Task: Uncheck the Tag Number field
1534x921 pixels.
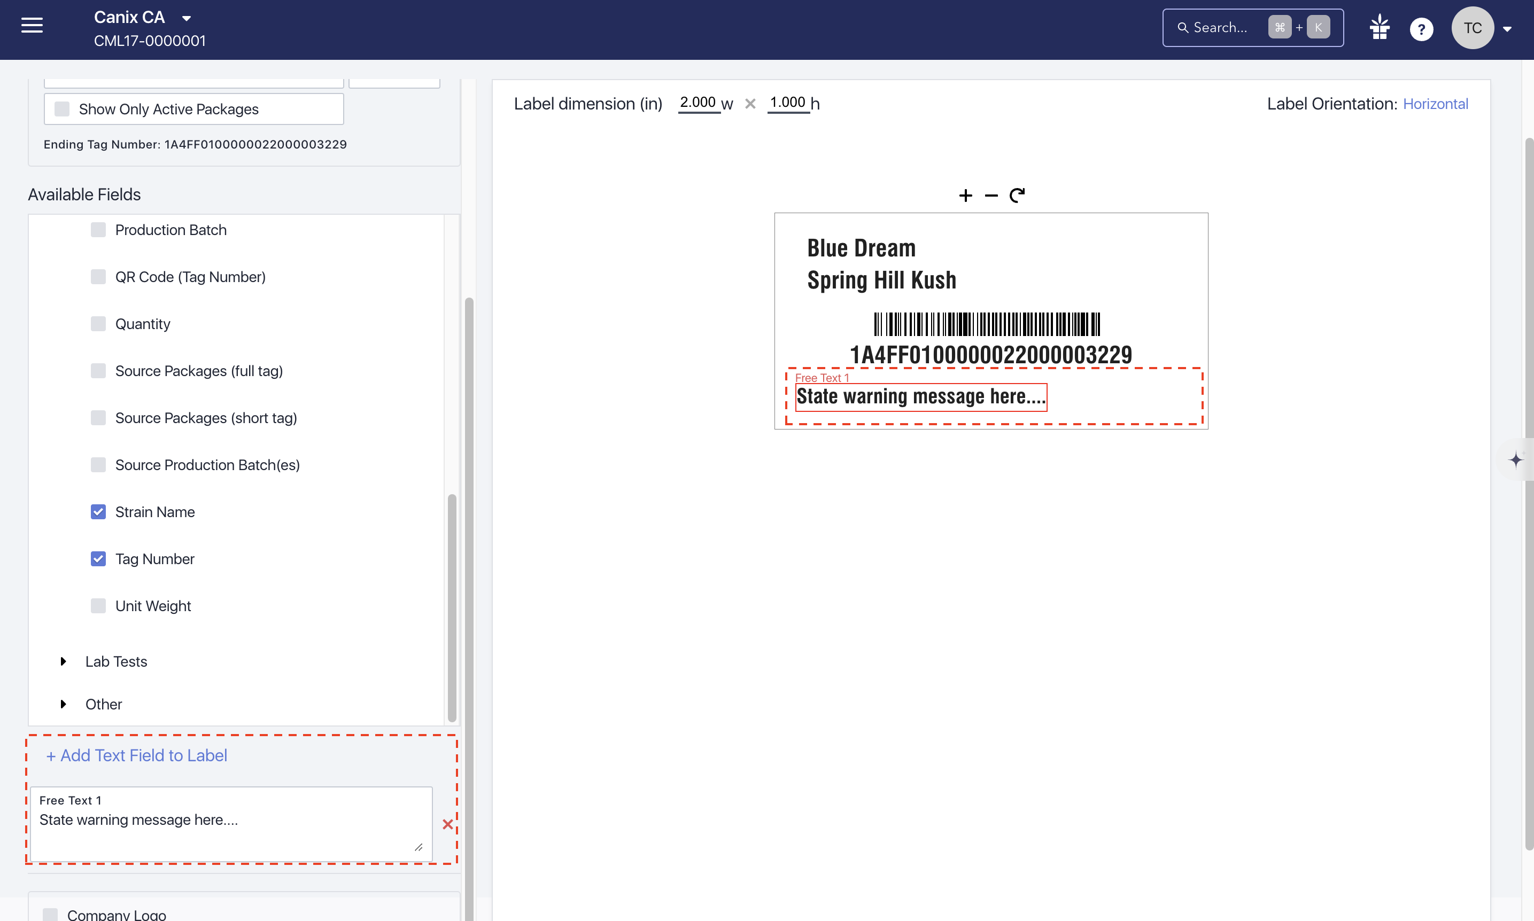Action: [98, 559]
